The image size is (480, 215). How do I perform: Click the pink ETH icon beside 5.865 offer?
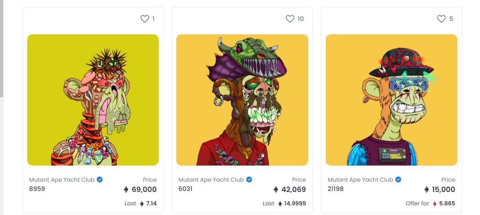[x=435, y=204]
